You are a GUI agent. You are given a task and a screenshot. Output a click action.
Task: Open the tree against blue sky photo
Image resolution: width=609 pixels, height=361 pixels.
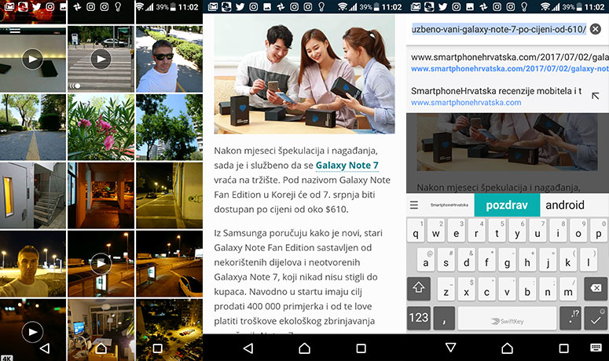click(x=169, y=127)
